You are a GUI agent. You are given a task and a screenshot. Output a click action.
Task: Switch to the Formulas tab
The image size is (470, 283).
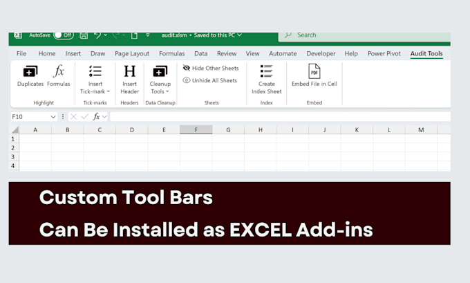(x=171, y=53)
